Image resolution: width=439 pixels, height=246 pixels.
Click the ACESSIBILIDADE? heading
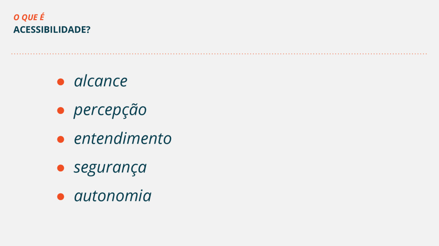click(52, 29)
